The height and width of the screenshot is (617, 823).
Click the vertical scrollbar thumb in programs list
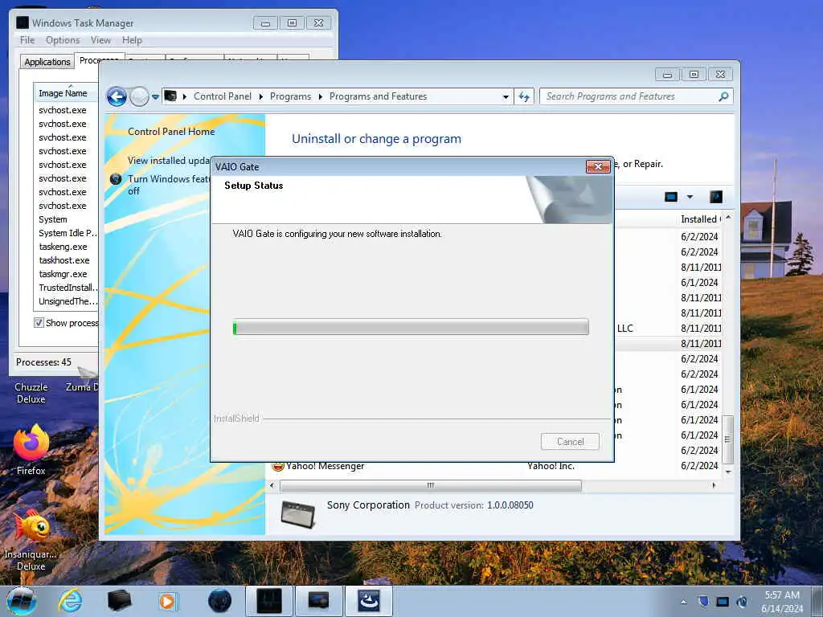point(727,439)
